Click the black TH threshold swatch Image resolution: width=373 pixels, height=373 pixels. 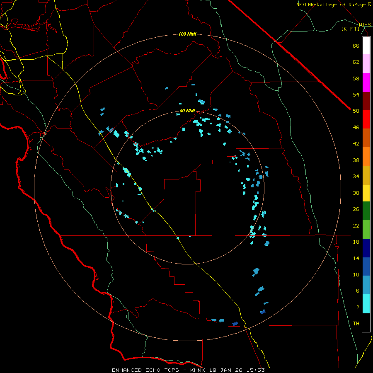(366, 322)
